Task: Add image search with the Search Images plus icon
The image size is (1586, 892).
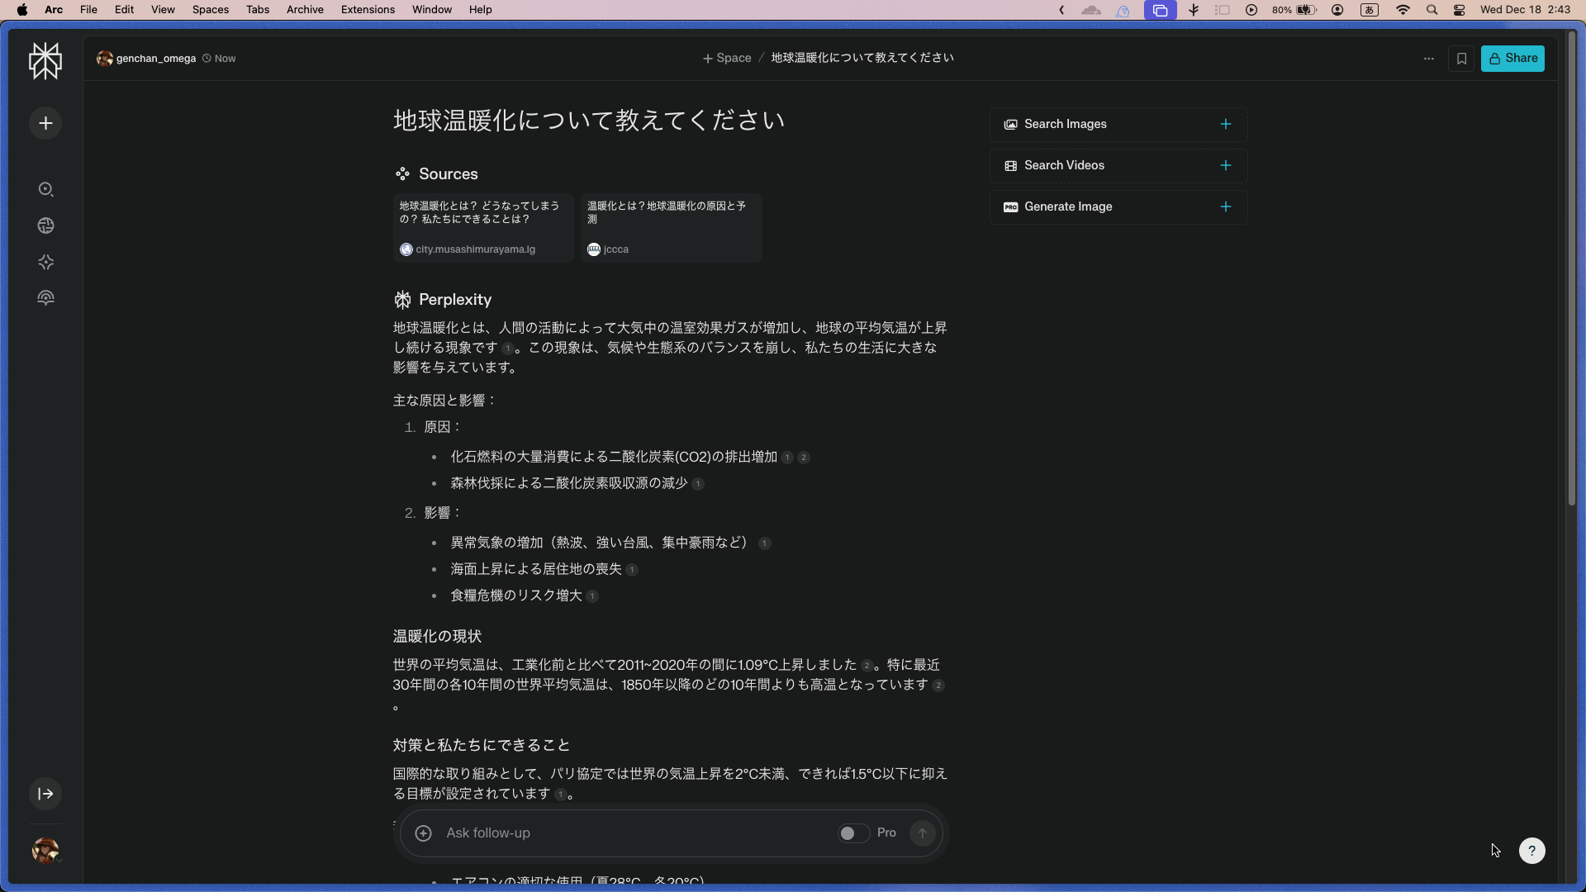Action: 1225,124
